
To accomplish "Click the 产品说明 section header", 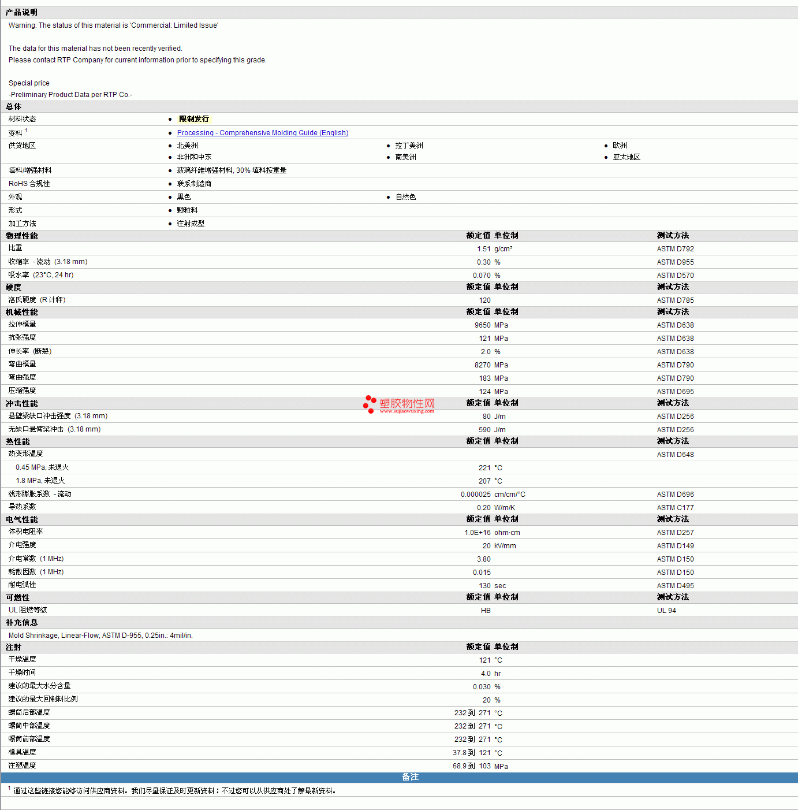I will pyautogui.click(x=21, y=12).
